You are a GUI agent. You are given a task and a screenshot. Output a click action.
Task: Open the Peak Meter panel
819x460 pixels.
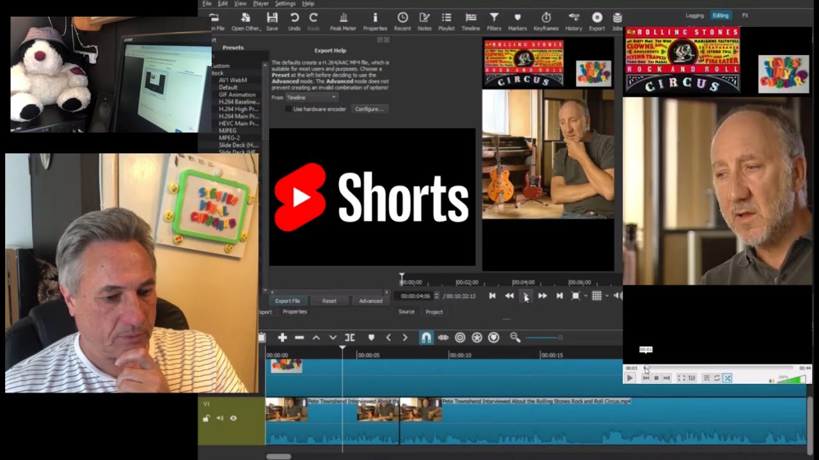(343, 21)
